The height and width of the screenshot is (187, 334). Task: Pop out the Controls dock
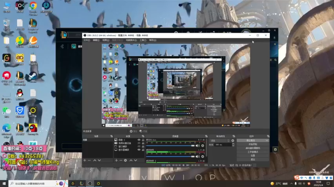point(268,136)
